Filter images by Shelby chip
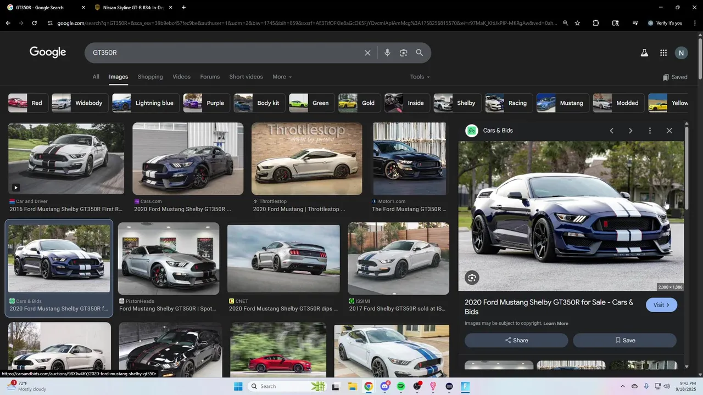Screen dimensions: 703x395 click(457, 103)
